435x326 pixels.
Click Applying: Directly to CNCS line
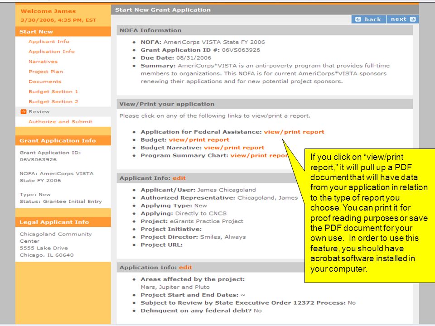pos(184,213)
